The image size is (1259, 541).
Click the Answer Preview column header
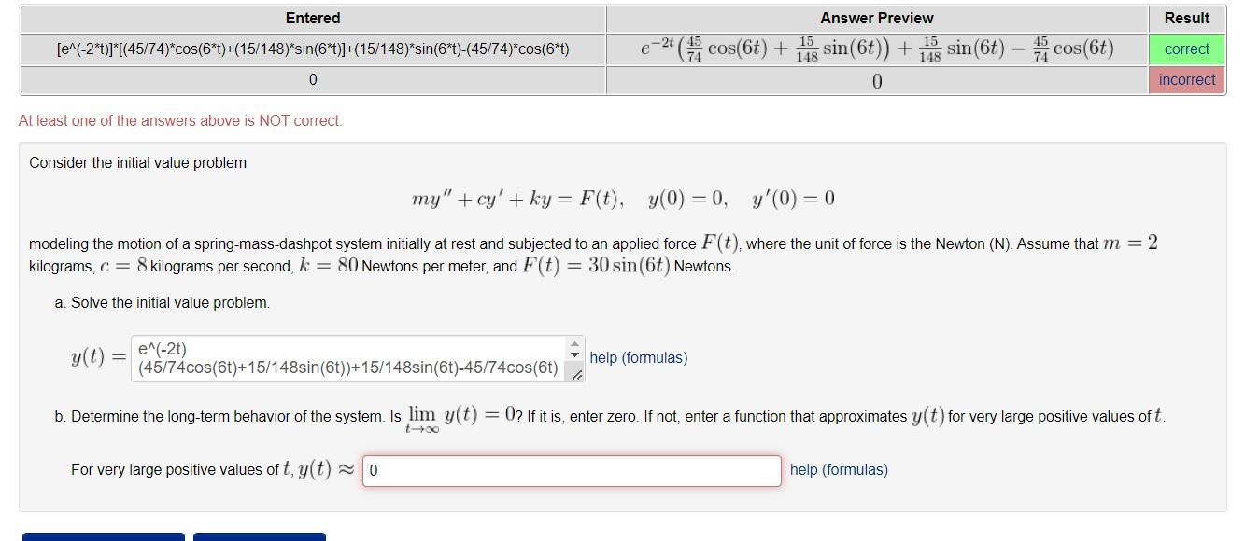874,17
